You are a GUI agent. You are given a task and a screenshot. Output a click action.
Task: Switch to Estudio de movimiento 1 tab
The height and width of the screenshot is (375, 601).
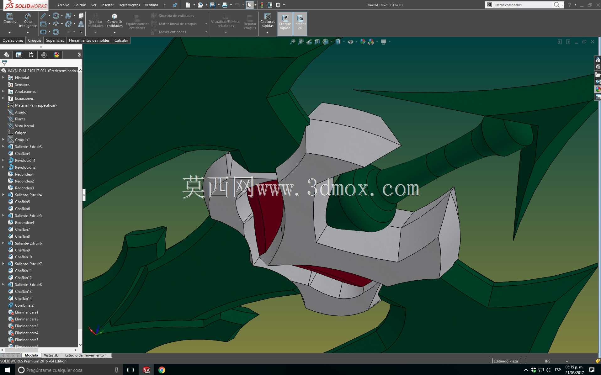(86, 355)
